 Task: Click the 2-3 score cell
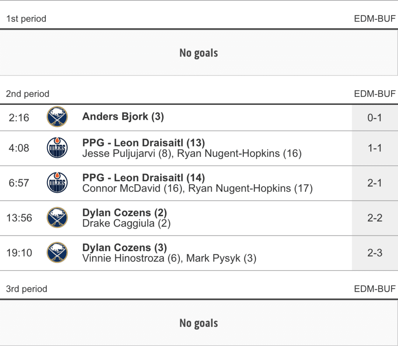pyautogui.click(x=374, y=253)
